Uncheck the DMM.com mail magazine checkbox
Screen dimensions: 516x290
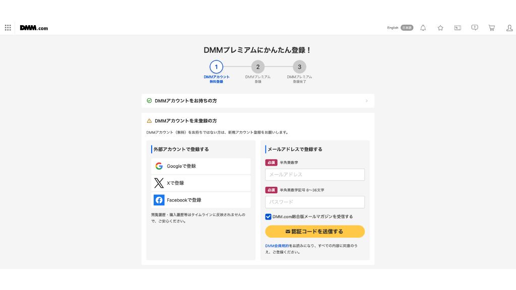[x=269, y=216]
